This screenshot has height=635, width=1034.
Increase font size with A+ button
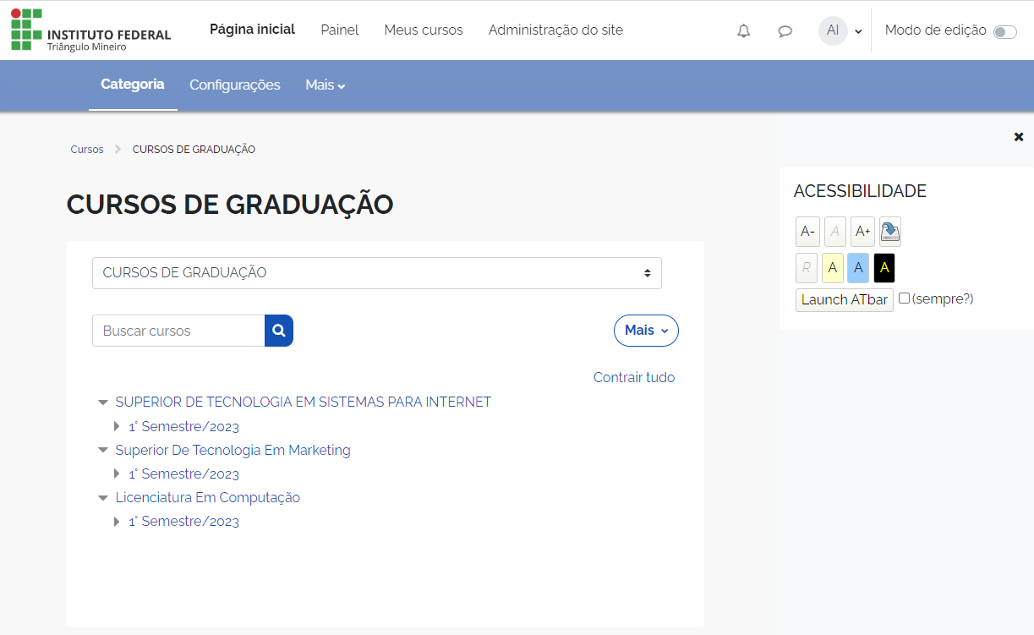pyautogui.click(x=862, y=232)
